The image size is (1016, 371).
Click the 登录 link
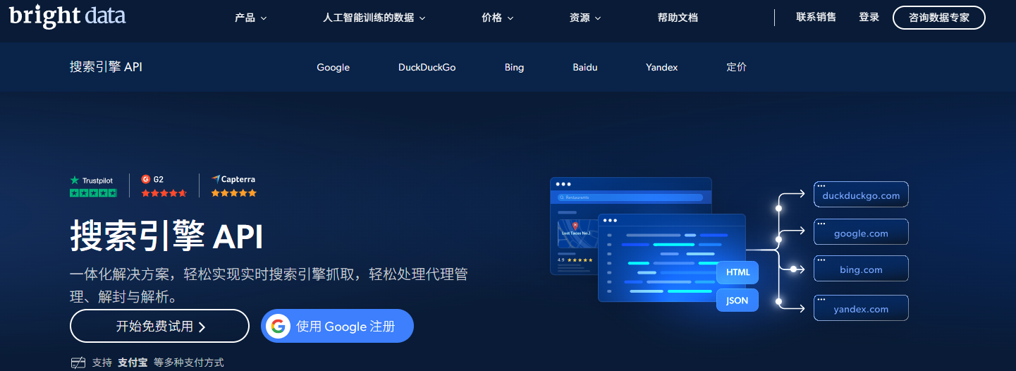(869, 17)
